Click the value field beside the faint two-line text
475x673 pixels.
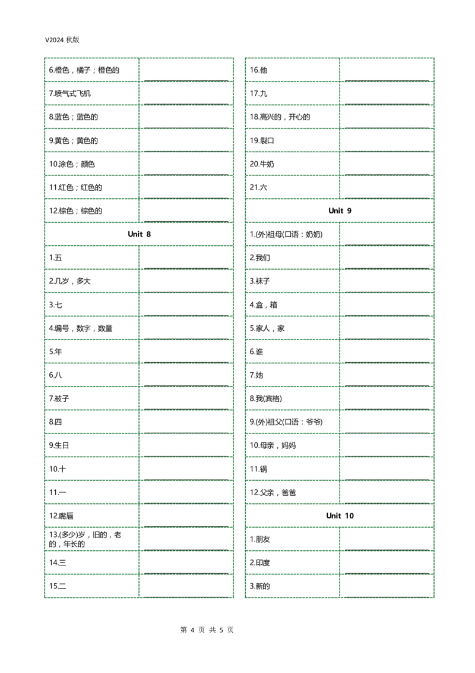(x=185, y=539)
